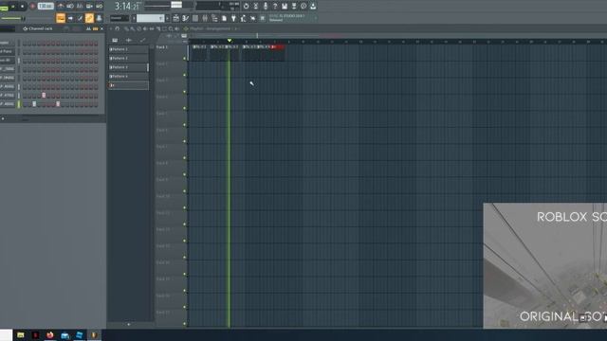The image size is (607, 341).
Task: Choose the select rectangle tool in playlist toolbar
Action: 164,28
